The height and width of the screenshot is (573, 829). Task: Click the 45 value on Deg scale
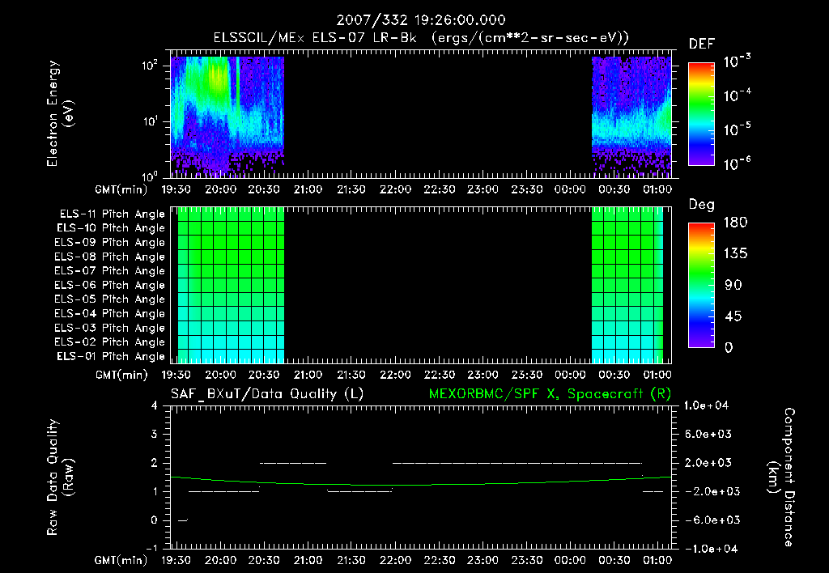click(x=733, y=316)
